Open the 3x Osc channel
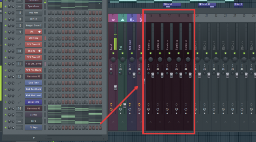The width and height of the screenshot is (256, 142). 34,115
